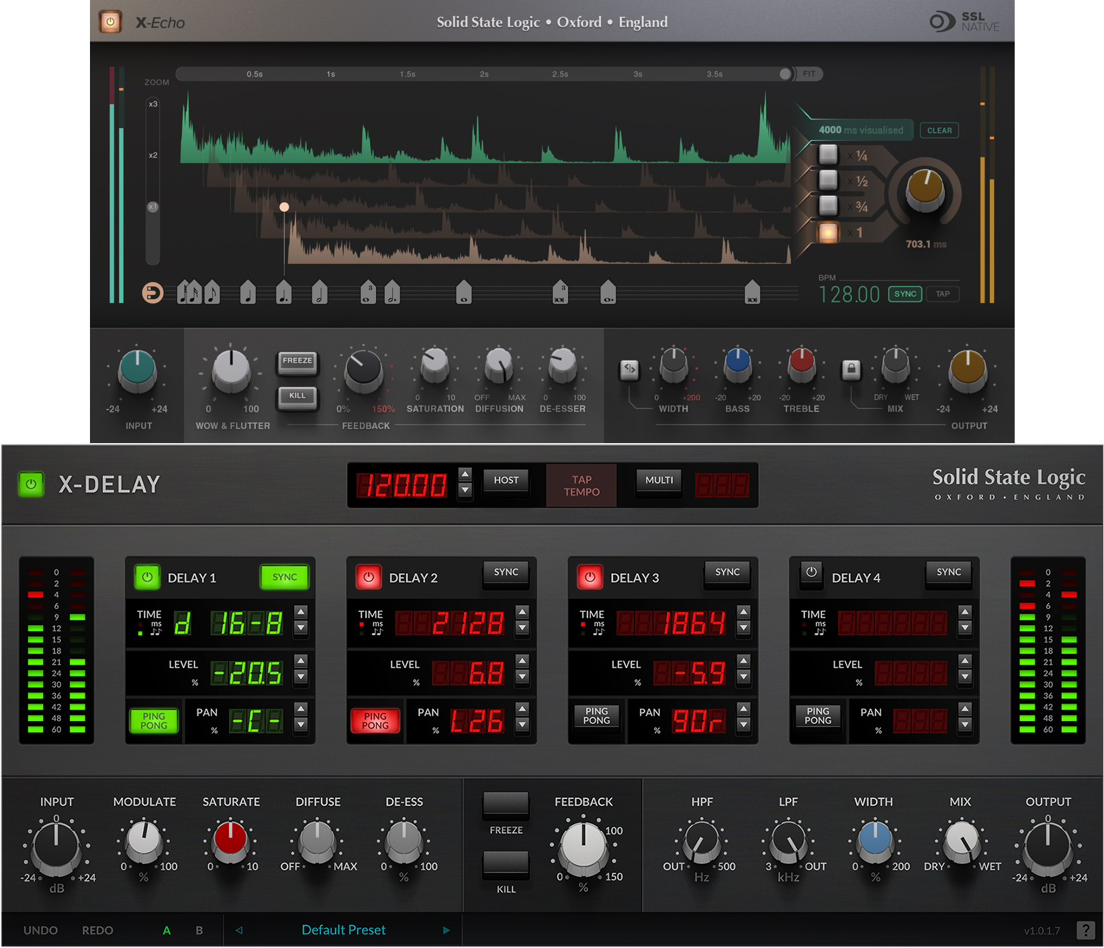Click the stereo width link icon beside WIDTH
1104x948 pixels.
[x=629, y=370]
